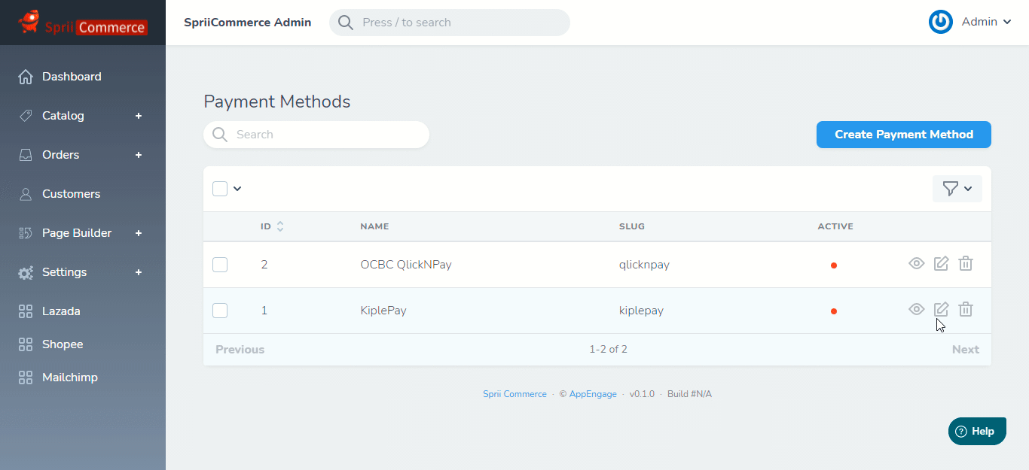The width and height of the screenshot is (1029, 470).
Task: Click the Catalog tag icon
Action: (x=26, y=116)
